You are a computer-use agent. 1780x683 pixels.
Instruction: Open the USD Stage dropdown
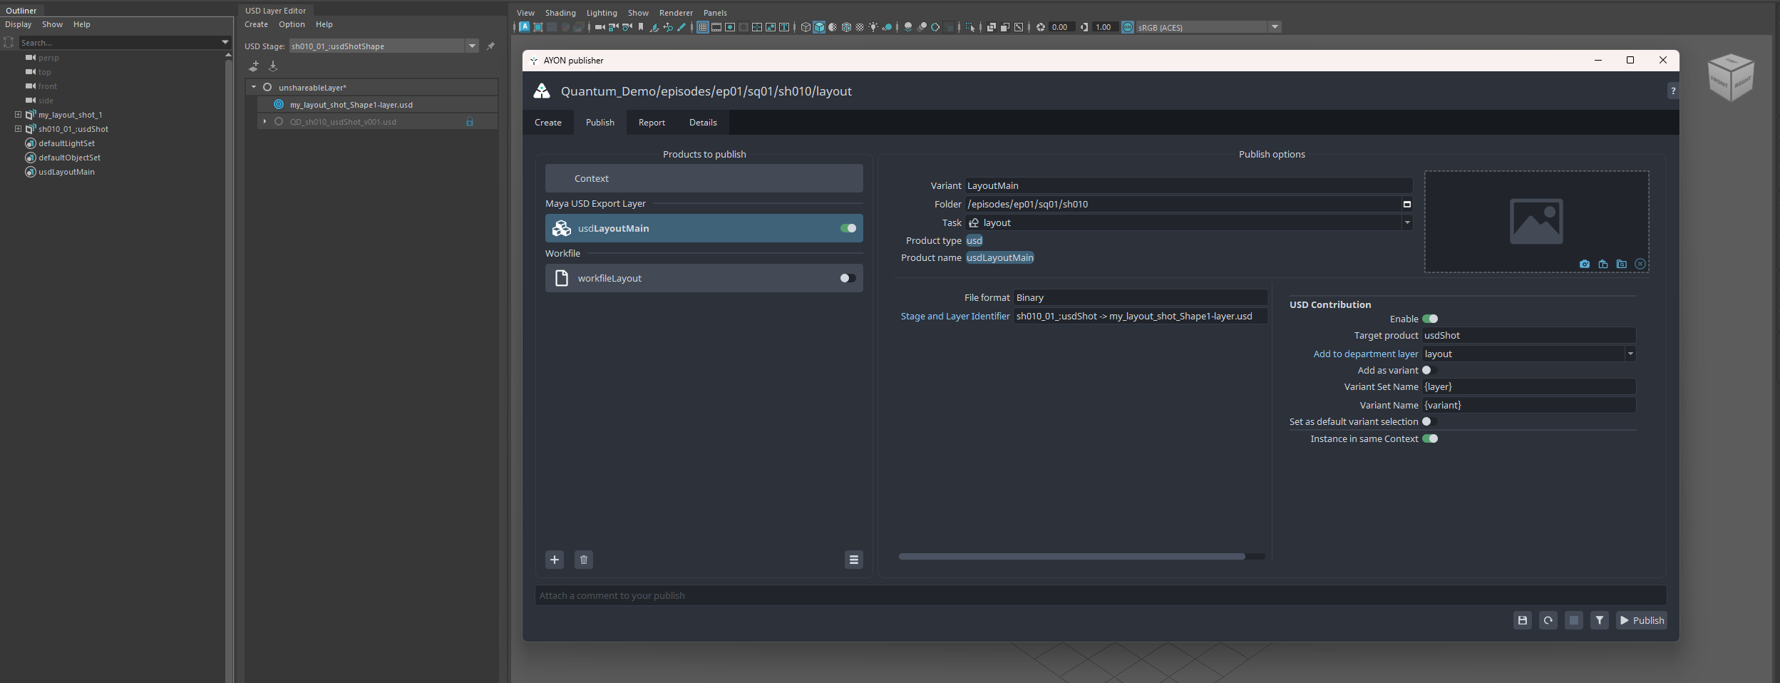click(x=472, y=46)
